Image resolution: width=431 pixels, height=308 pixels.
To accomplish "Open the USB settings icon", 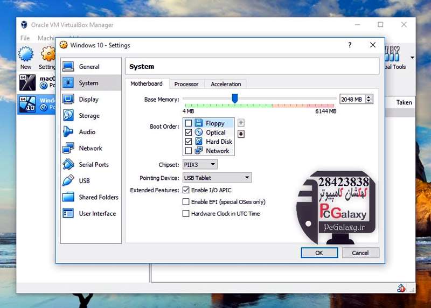I will click(x=68, y=181).
